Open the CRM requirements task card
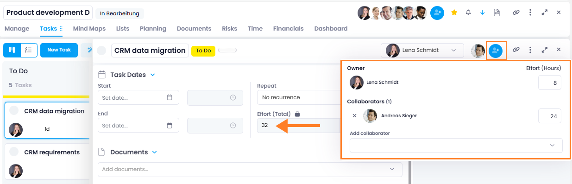Screen dimensions: 572x184 [48, 161]
